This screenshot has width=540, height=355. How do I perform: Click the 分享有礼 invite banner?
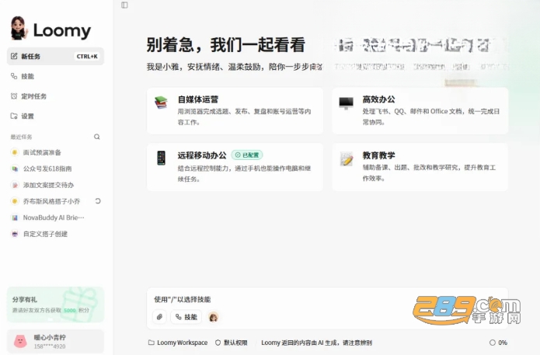(55, 305)
